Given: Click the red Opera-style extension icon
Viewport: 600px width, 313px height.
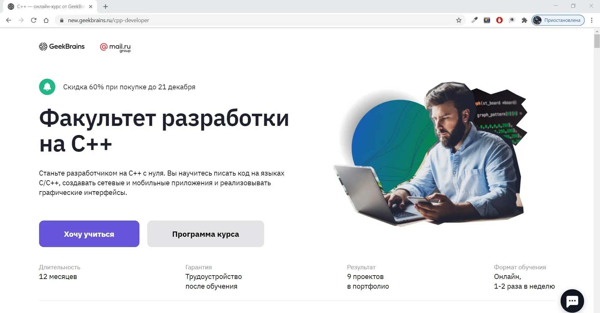Looking at the screenshot, I should click(x=499, y=20).
